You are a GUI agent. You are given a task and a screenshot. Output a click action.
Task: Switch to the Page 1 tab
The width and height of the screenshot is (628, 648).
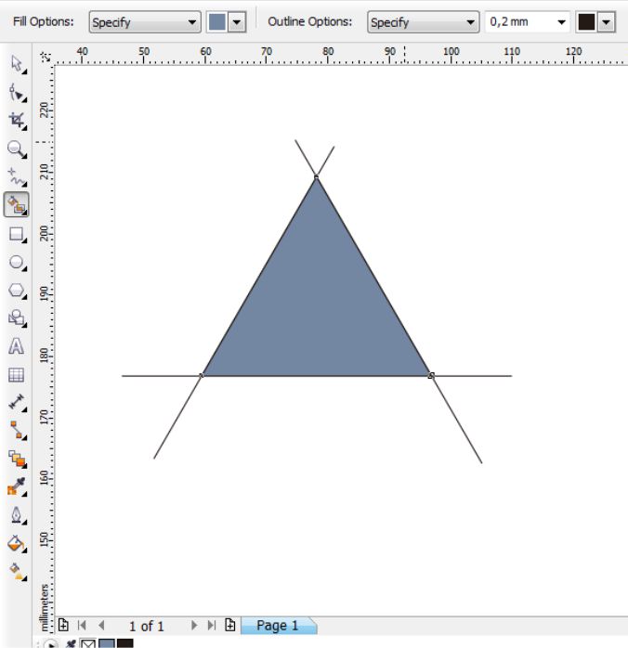click(x=278, y=626)
